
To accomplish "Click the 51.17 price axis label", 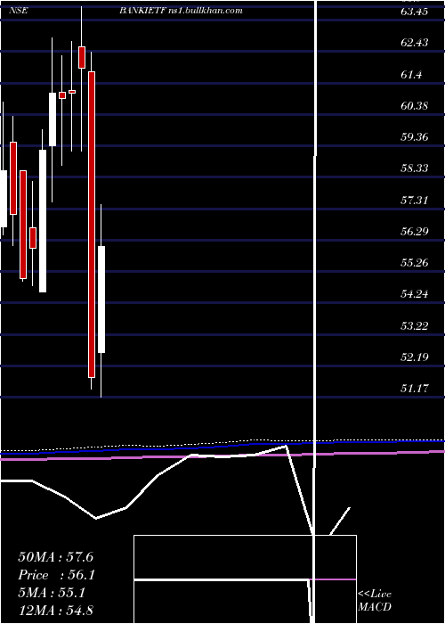I will pyautogui.click(x=415, y=388).
